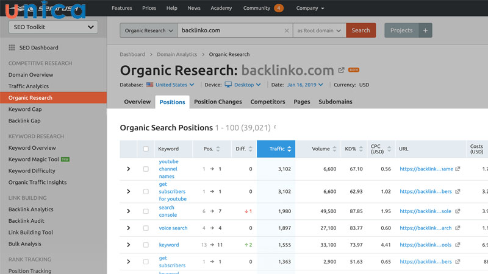Click the Projects button
Image resolution: width=488 pixels, height=274 pixels.
401,30
